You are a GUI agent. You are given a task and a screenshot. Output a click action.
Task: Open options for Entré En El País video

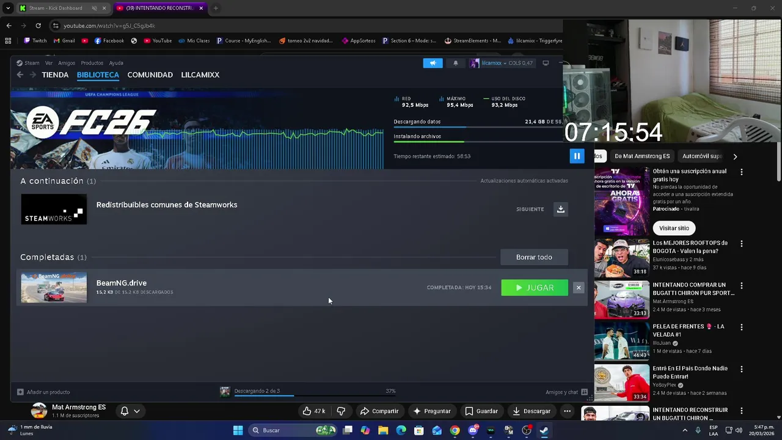(742, 369)
